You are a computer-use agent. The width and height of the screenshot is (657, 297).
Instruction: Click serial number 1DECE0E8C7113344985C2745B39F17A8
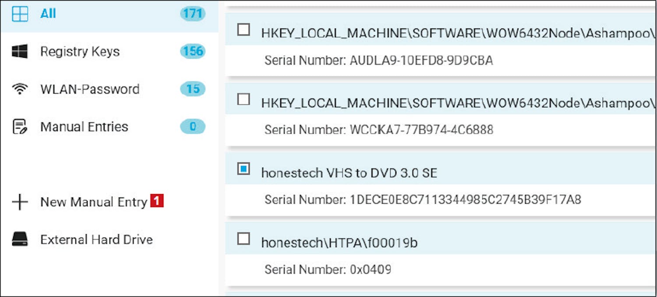pos(465,200)
